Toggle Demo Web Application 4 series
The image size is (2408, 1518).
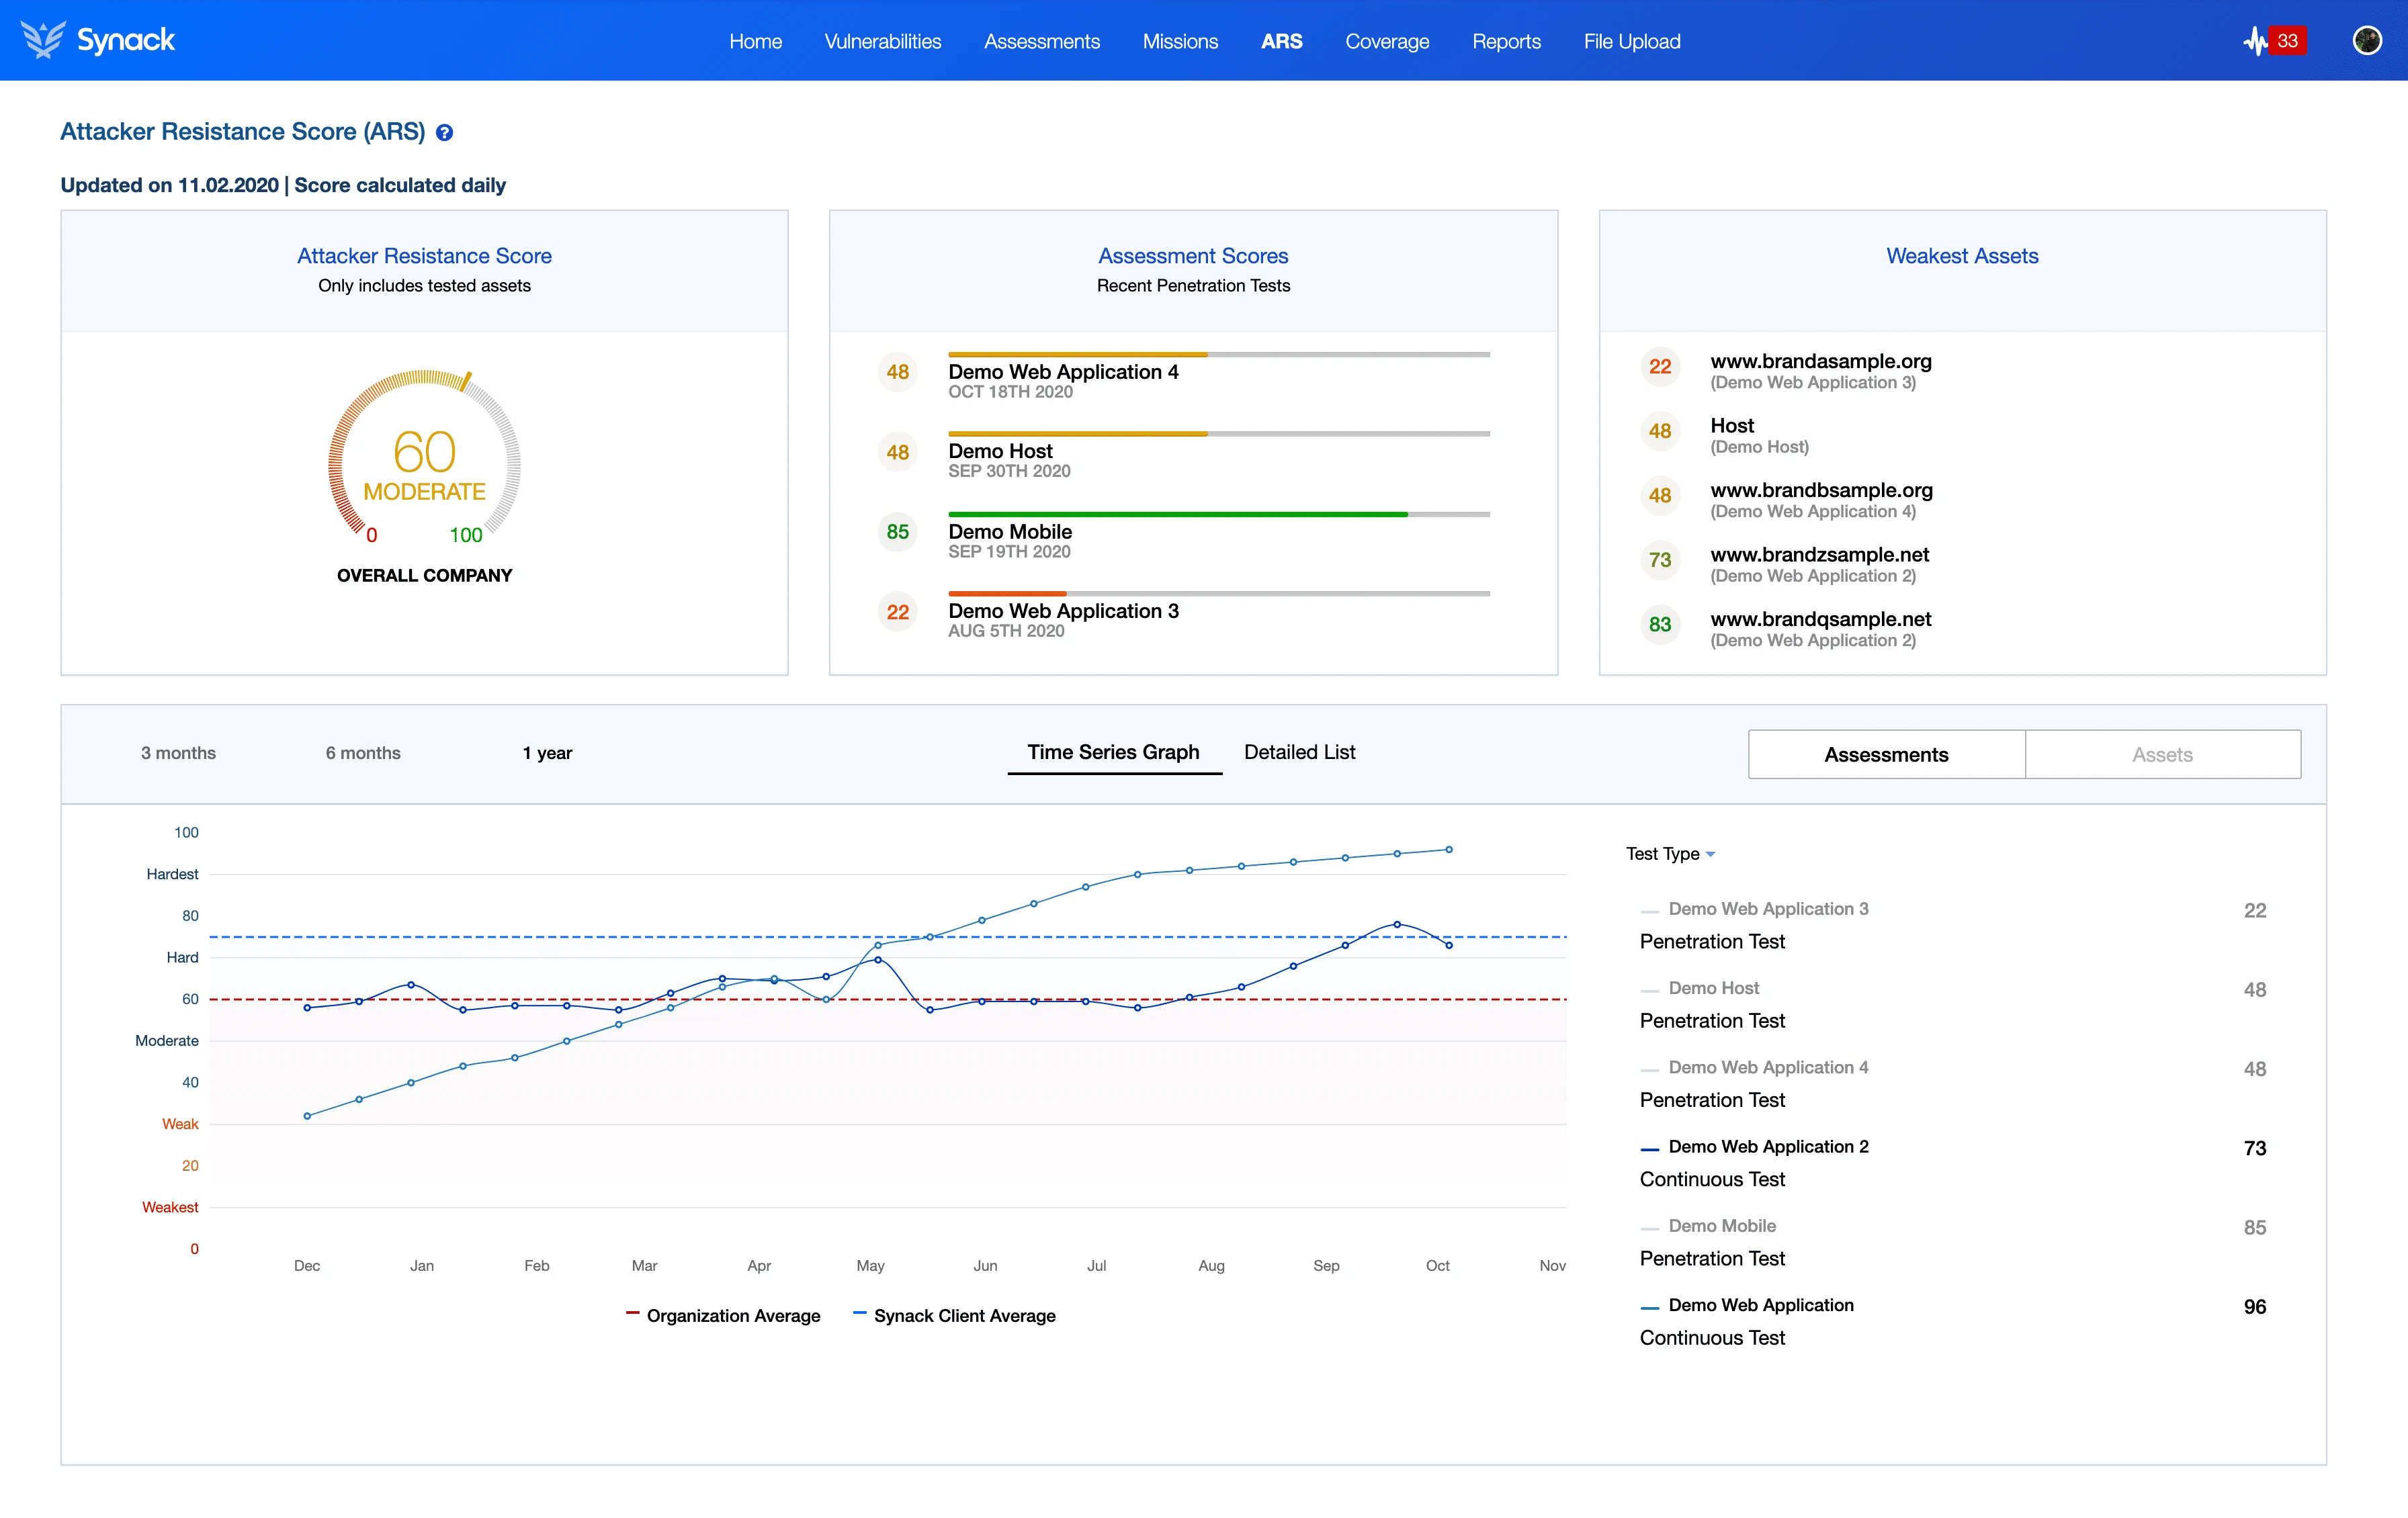pos(1754,1067)
